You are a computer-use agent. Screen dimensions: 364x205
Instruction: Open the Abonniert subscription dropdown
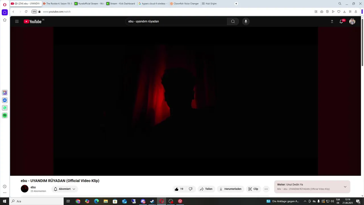(65, 189)
